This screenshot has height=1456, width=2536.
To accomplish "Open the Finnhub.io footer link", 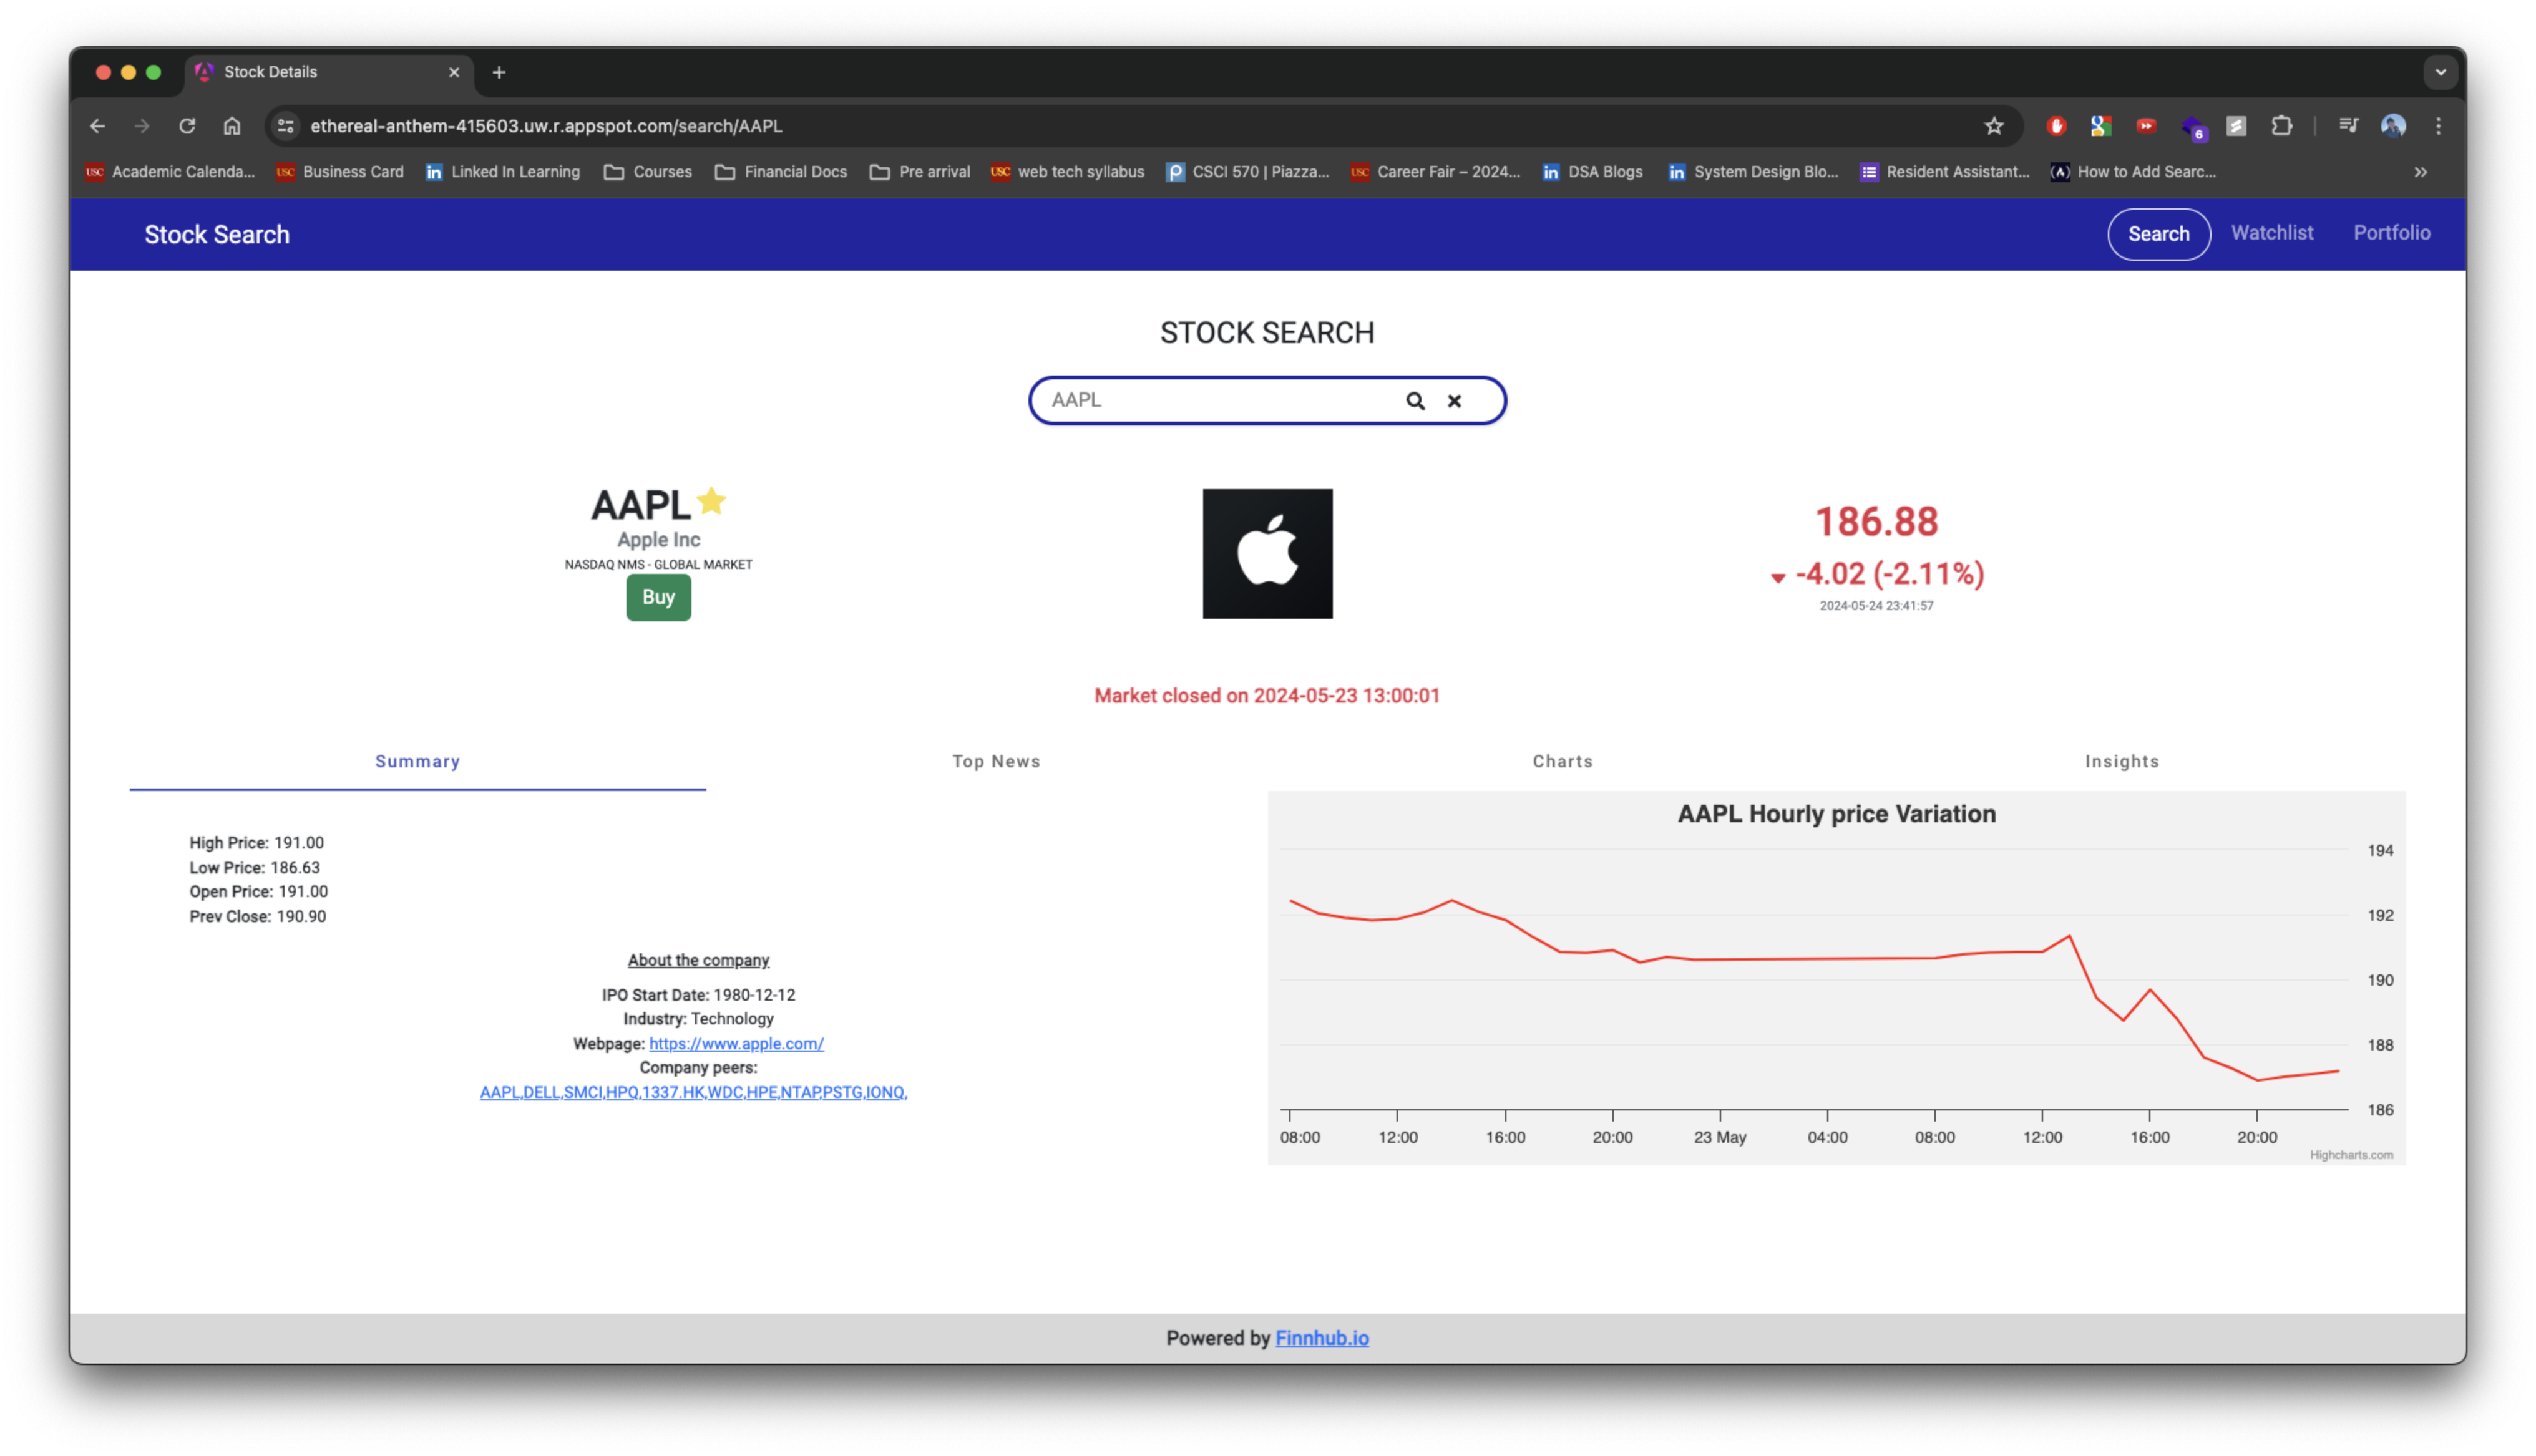I will pyautogui.click(x=1321, y=1338).
